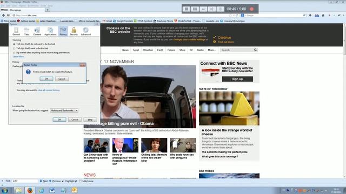Open Internet Explorer from the taskbar
The image size is (346, 194).
41,190
